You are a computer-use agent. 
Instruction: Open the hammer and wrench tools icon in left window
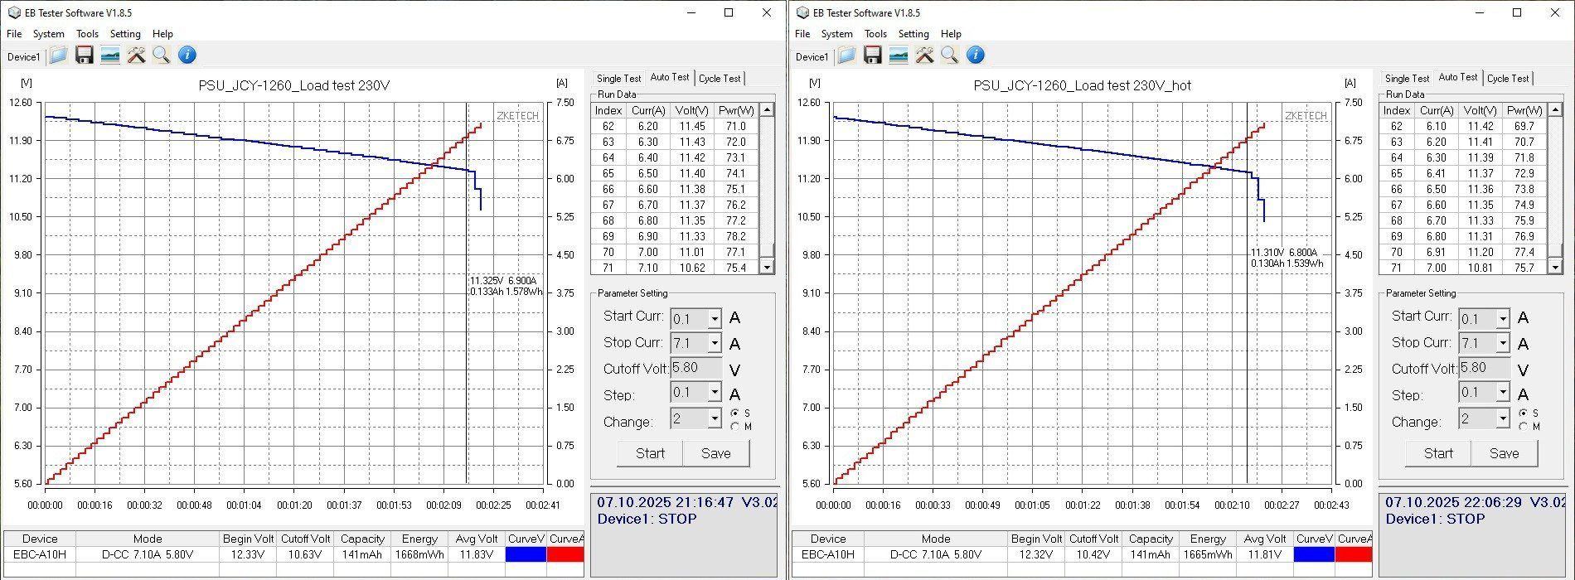pos(136,56)
